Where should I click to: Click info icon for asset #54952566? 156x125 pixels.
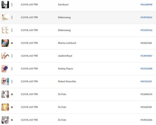pos(12,120)
